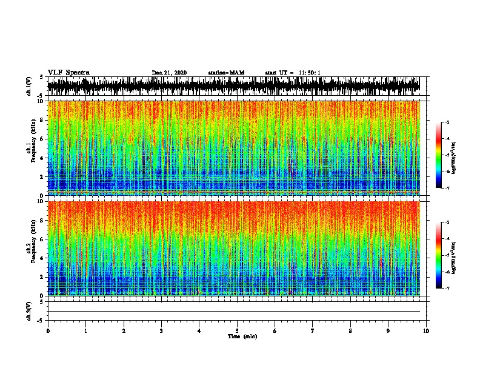Click the log(PSD) label beside ch.1 colorbar
This screenshot has width=480, height=371.
[453, 158]
